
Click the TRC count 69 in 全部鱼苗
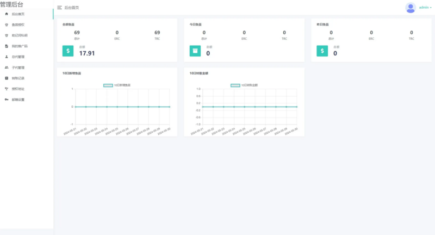tap(157, 33)
